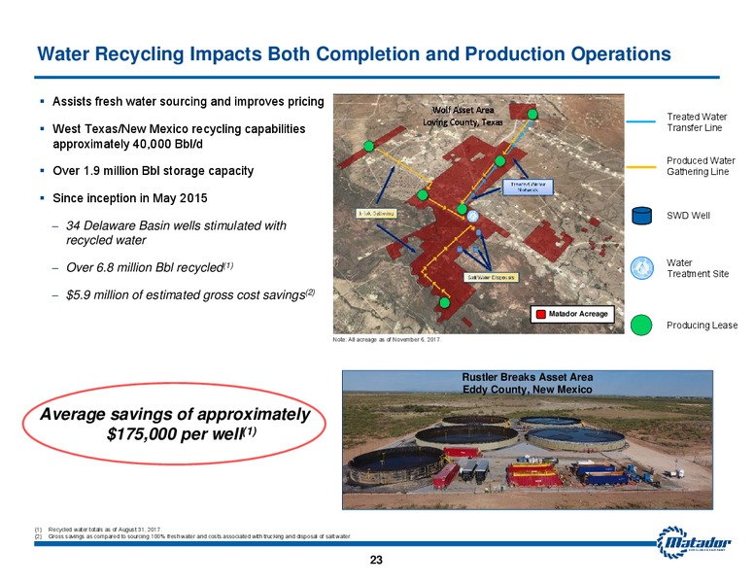The image size is (754, 583).
Task: Click 'Producing Lease' legend text
Action: [x=703, y=326]
